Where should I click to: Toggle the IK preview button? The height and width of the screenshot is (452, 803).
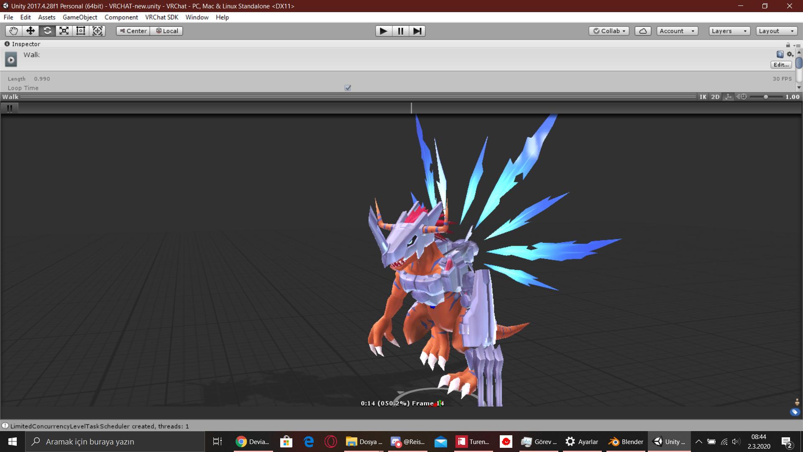click(x=703, y=97)
